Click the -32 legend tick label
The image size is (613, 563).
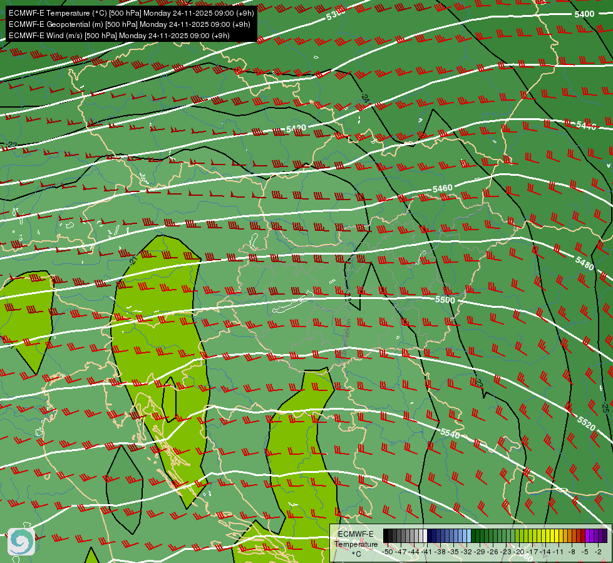[466, 552]
